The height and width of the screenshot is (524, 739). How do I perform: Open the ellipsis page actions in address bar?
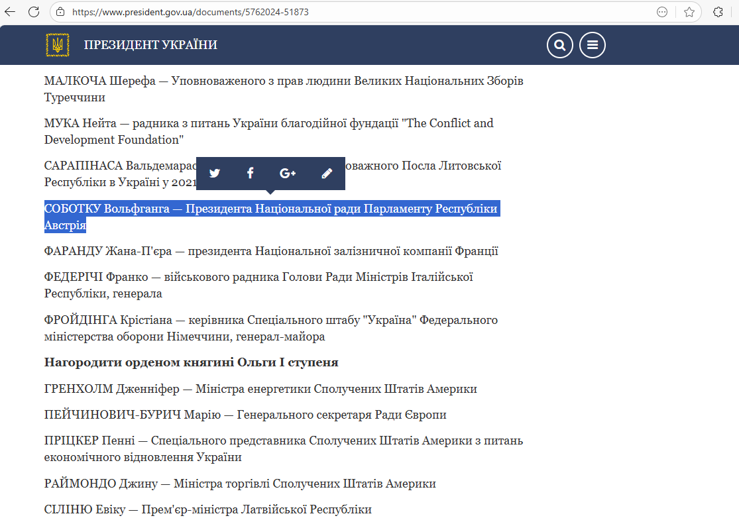[661, 12]
